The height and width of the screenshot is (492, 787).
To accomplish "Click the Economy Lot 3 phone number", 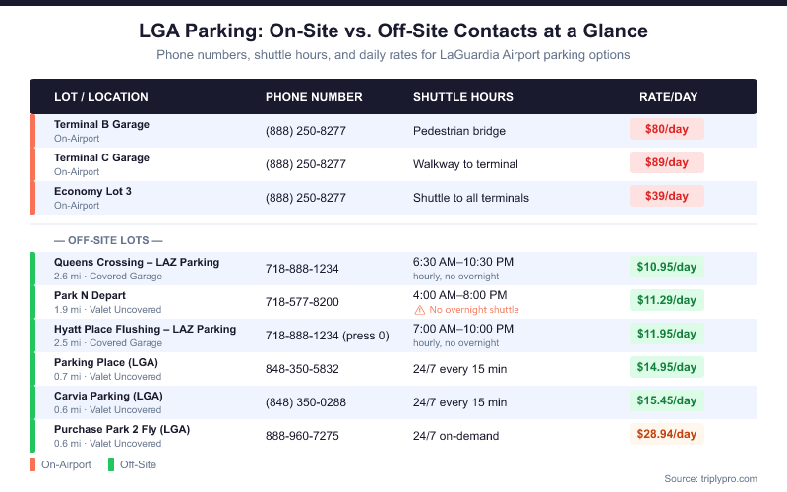I will pos(306,198).
